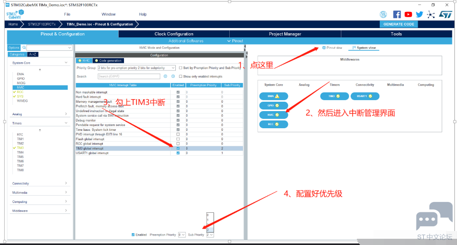Open the ST Facebook page icon
Image resolution: width=457 pixels, height=245 pixels.
(x=397, y=15)
